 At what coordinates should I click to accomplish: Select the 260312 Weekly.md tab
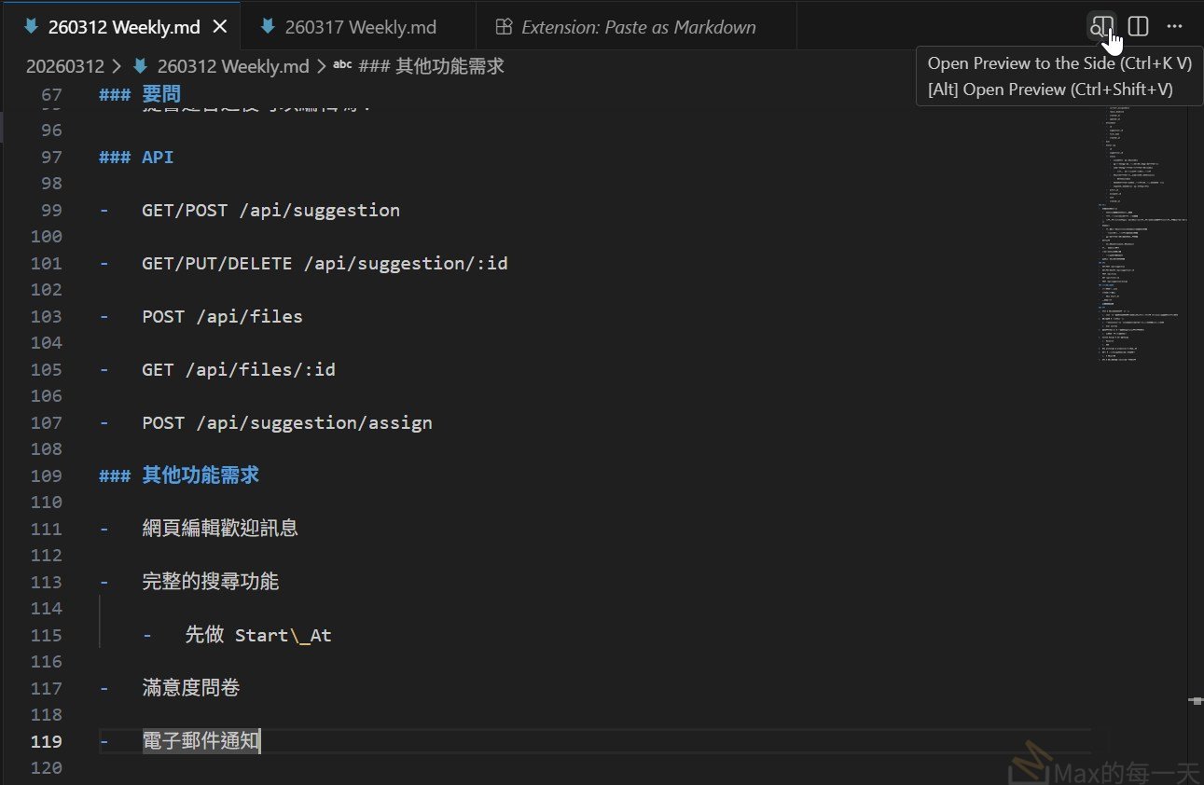[x=124, y=27]
